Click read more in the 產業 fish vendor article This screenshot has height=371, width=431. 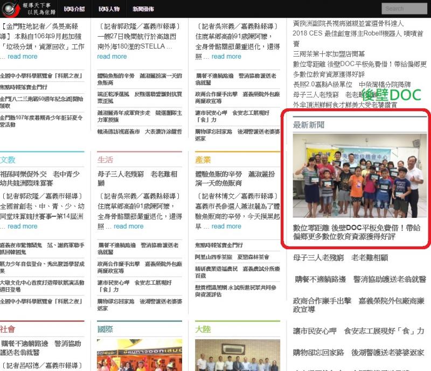(226, 226)
